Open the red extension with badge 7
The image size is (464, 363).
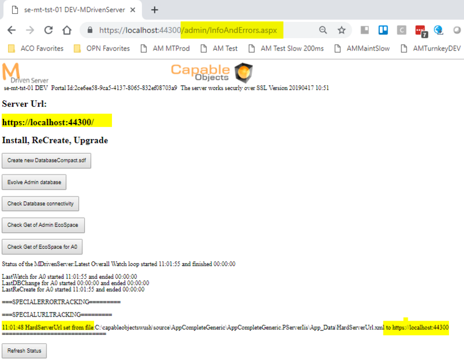pos(420,31)
